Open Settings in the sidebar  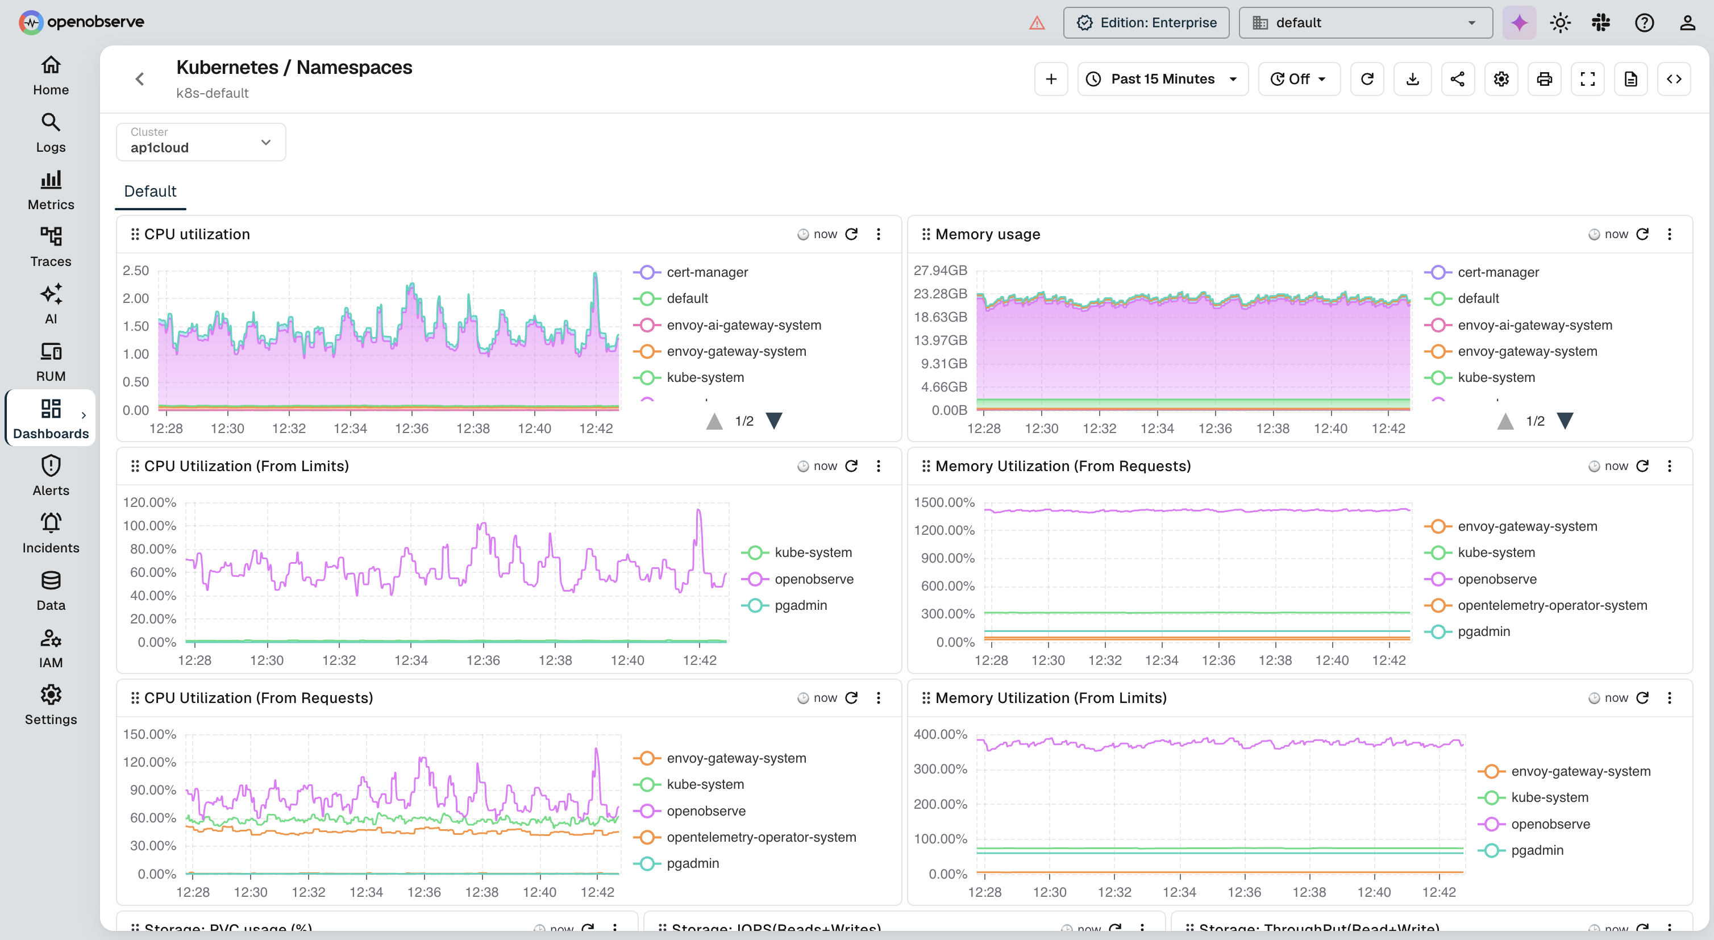(x=51, y=705)
